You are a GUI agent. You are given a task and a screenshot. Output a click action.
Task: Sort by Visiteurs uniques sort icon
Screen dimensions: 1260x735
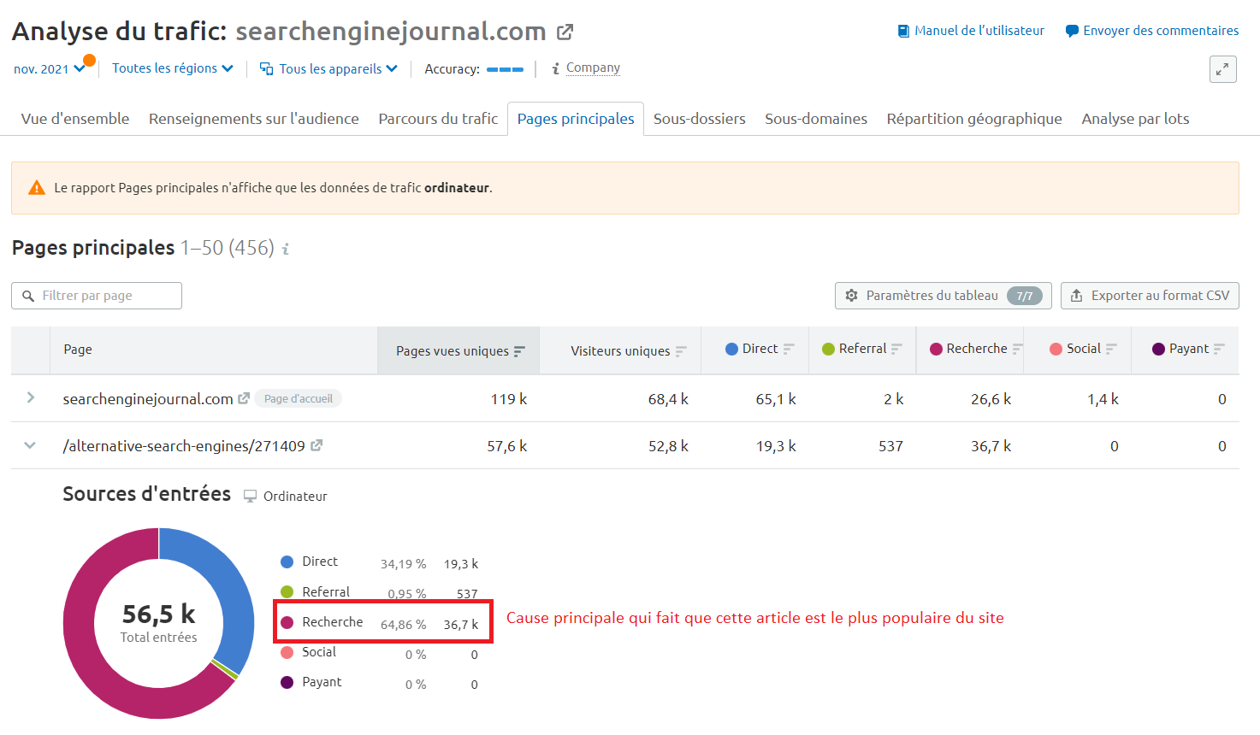pyautogui.click(x=681, y=351)
